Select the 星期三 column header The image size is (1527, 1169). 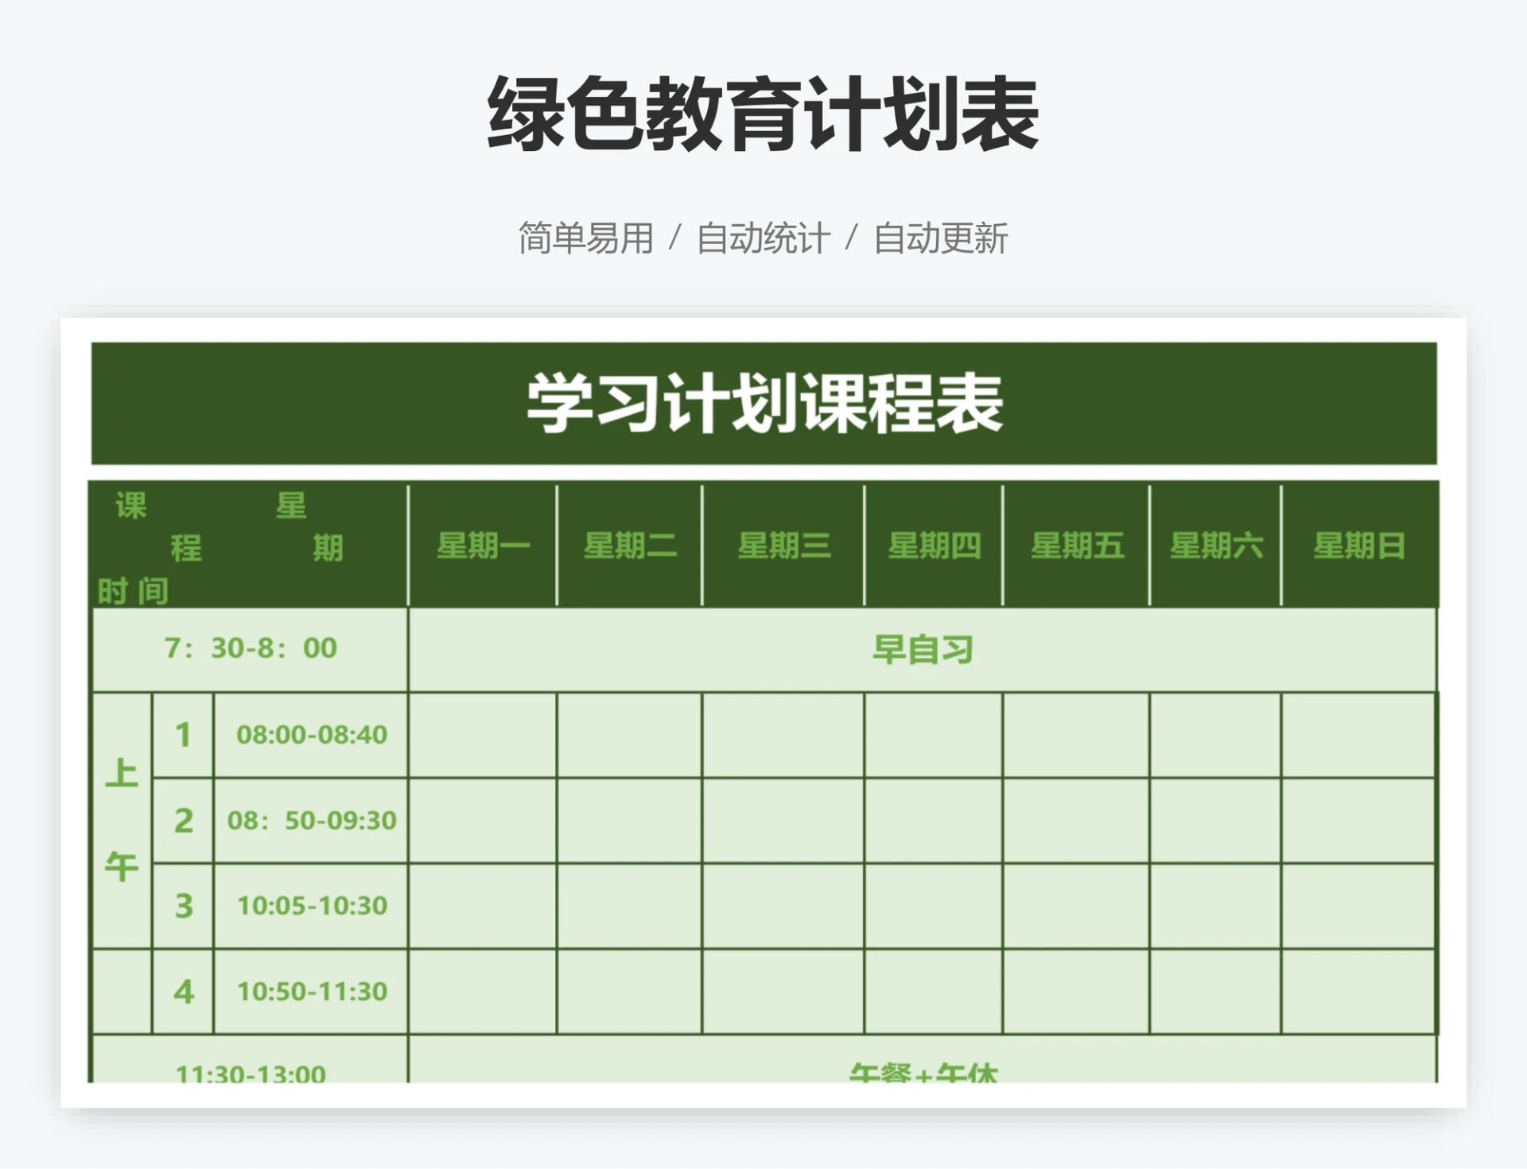[x=783, y=544]
